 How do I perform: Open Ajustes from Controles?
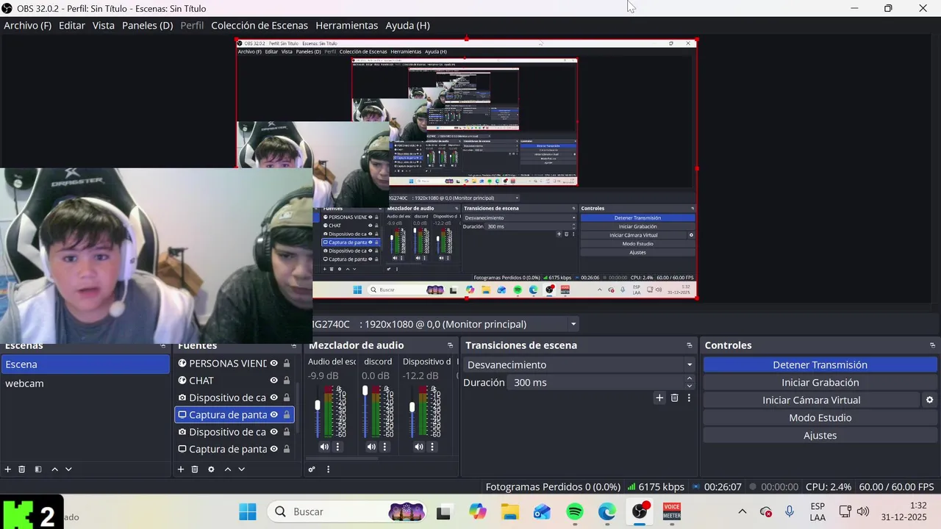pyautogui.click(x=820, y=436)
